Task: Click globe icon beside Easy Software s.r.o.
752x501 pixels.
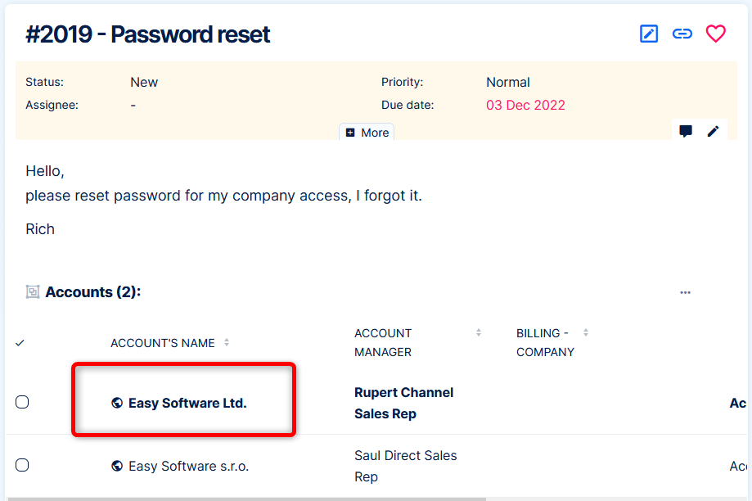Action: (x=117, y=466)
